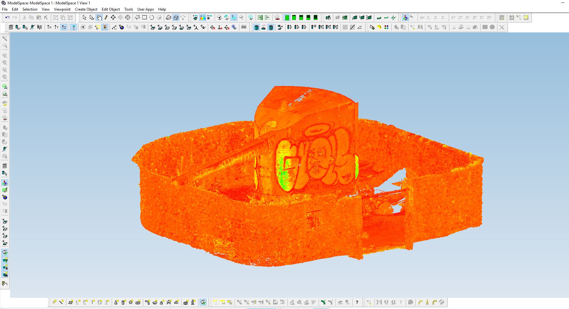
Task: Click the question mark icon in bottom toolbar
Action: pyautogui.click(x=357, y=302)
